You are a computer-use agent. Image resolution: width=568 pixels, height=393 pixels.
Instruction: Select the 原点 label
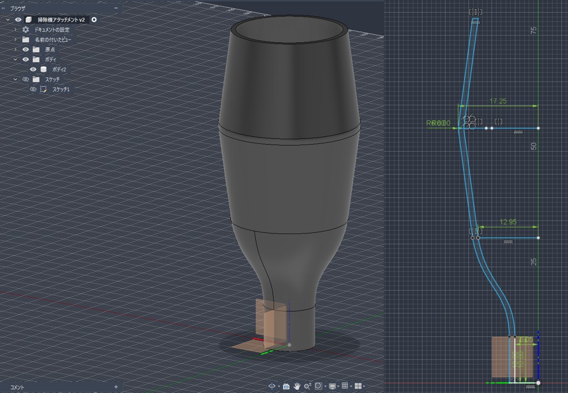(x=50, y=49)
